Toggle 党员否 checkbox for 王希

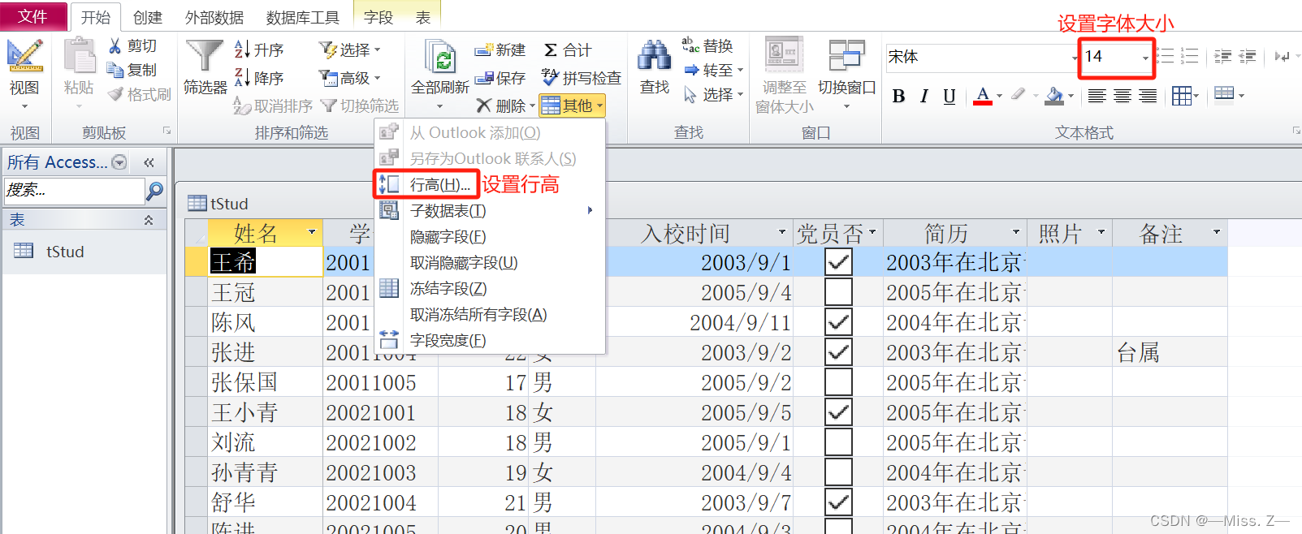[838, 262]
